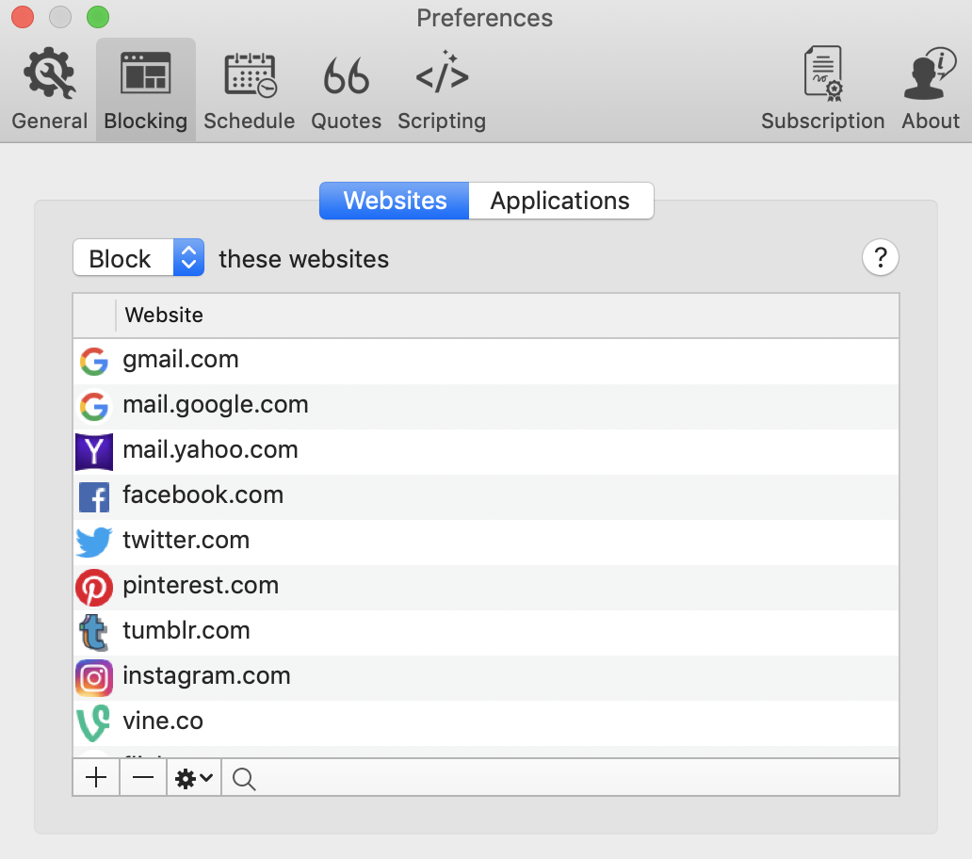Screen dimensions: 972x859
Task: Click the Yahoo icon in the list
Action: [x=94, y=452]
